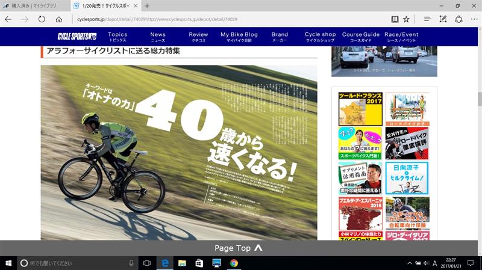Viewport: 482px width, 270px height.
Task: Click the volume speaker tray icon
Action: [x=427, y=263]
